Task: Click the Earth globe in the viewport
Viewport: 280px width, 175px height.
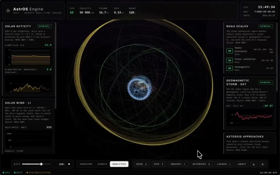Action: coord(140,88)
